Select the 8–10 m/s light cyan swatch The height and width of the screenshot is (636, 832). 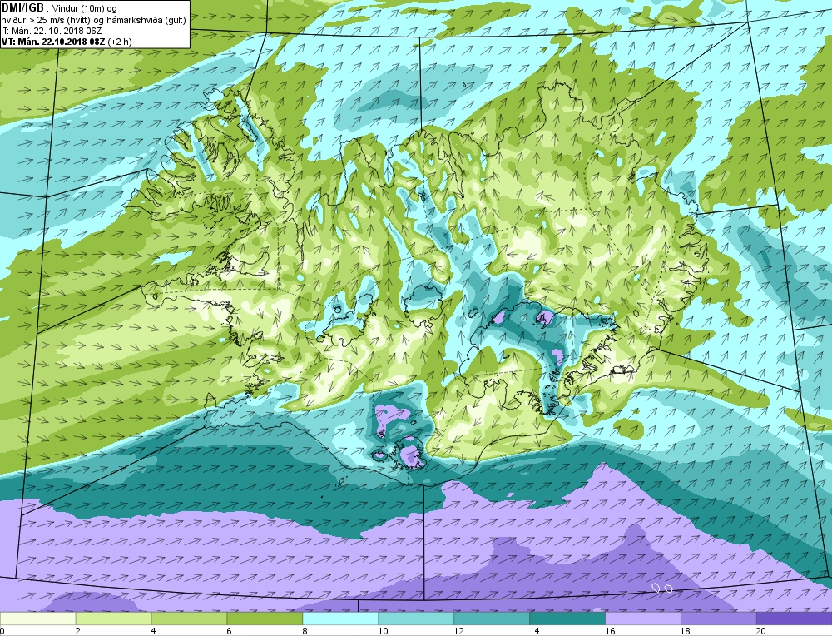click(340, 619)
